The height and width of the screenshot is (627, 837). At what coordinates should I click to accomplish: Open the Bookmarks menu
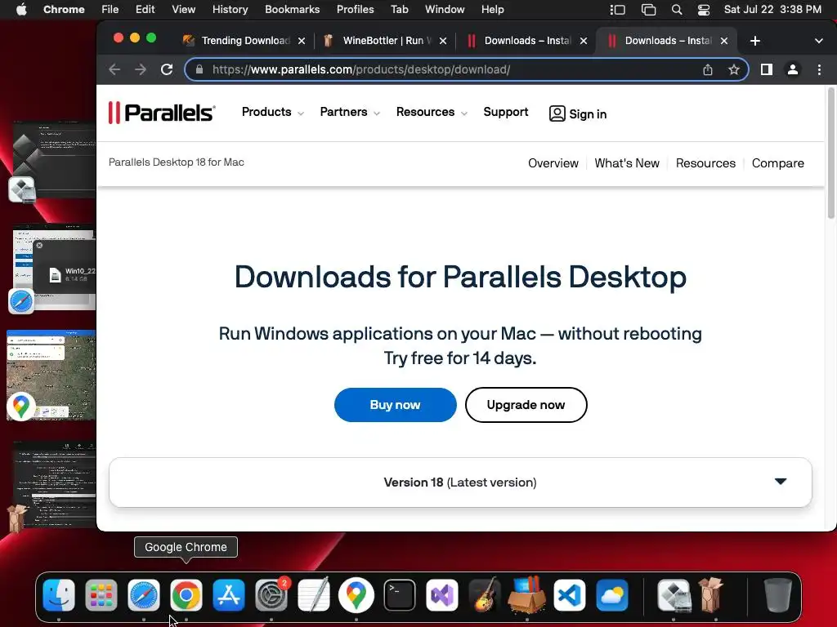tap(292, 10)
